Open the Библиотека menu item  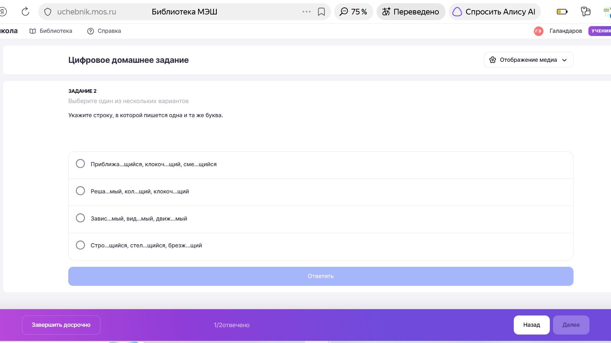click(x=51, y=31)
